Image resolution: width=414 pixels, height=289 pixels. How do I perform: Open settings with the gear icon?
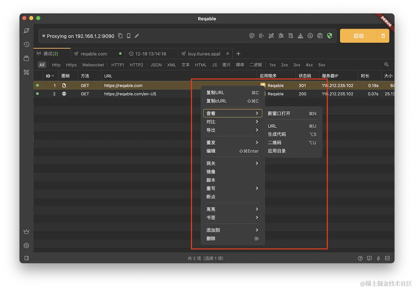(27, 246)
